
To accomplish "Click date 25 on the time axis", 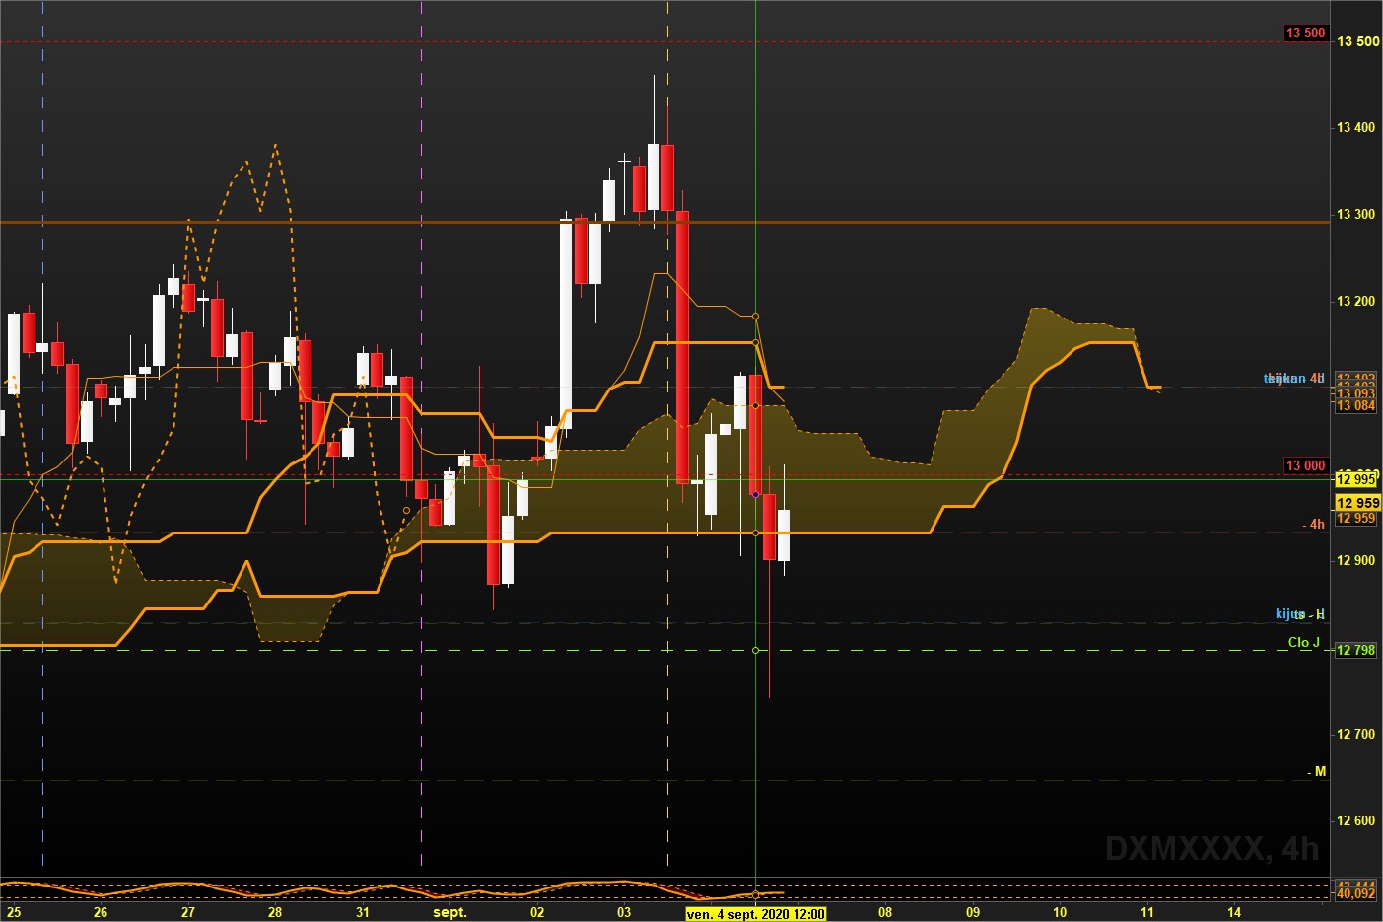I will coord(14,912).
